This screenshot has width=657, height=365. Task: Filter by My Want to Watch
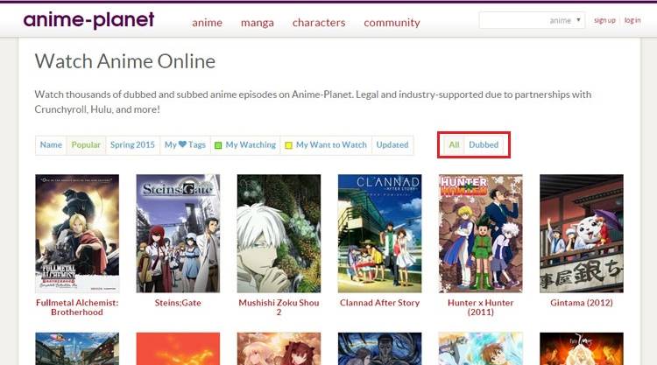click(326, 144)
